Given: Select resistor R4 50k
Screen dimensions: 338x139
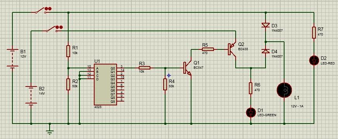Looking at the screenshot, I should pyautogui.click(x=165, y=84).
